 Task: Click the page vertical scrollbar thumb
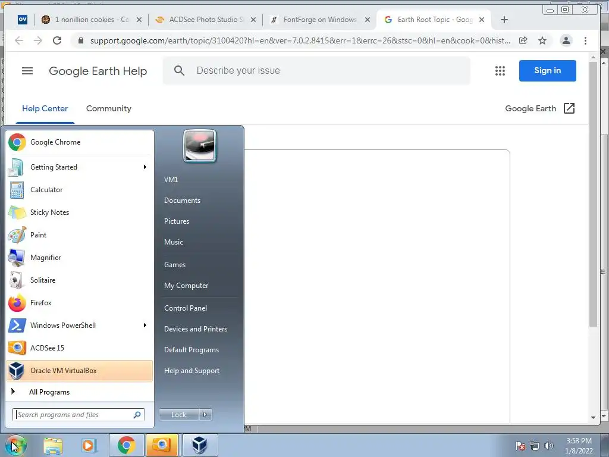click(593, 195)
